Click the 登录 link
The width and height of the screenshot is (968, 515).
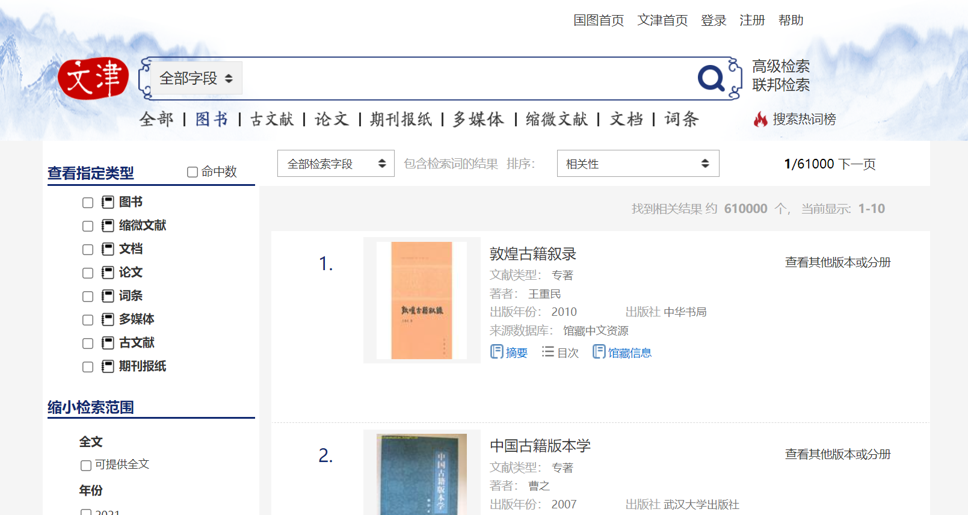coord(714,20)
